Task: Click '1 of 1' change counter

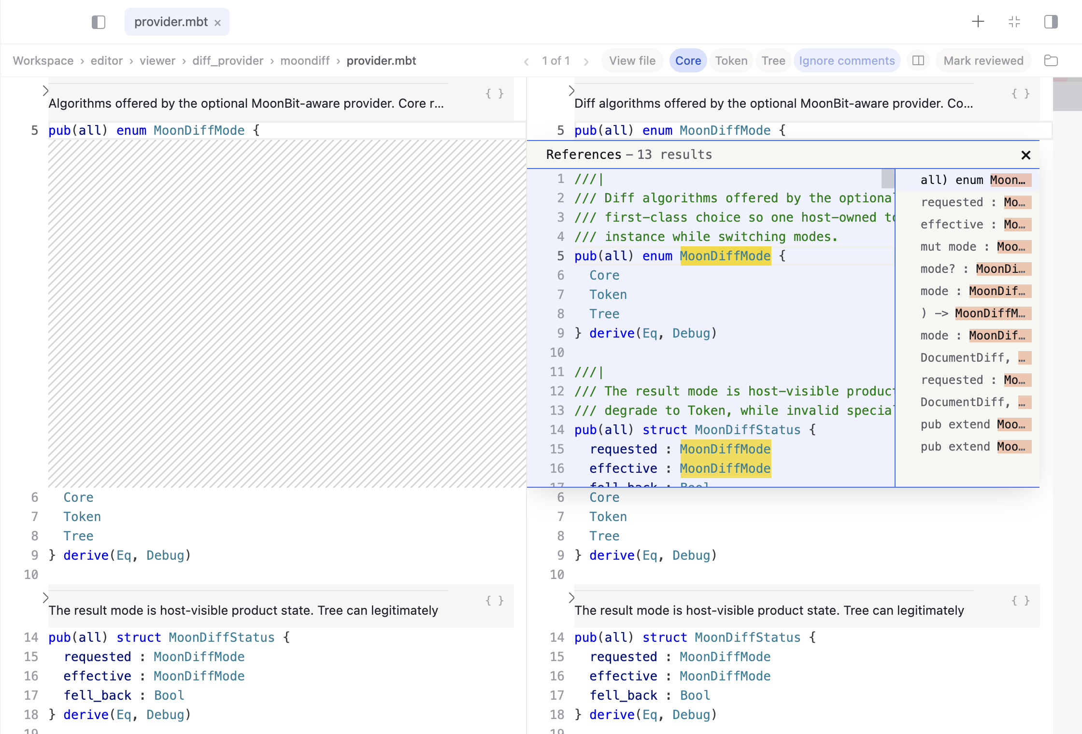Action: (x=556, y=61)
